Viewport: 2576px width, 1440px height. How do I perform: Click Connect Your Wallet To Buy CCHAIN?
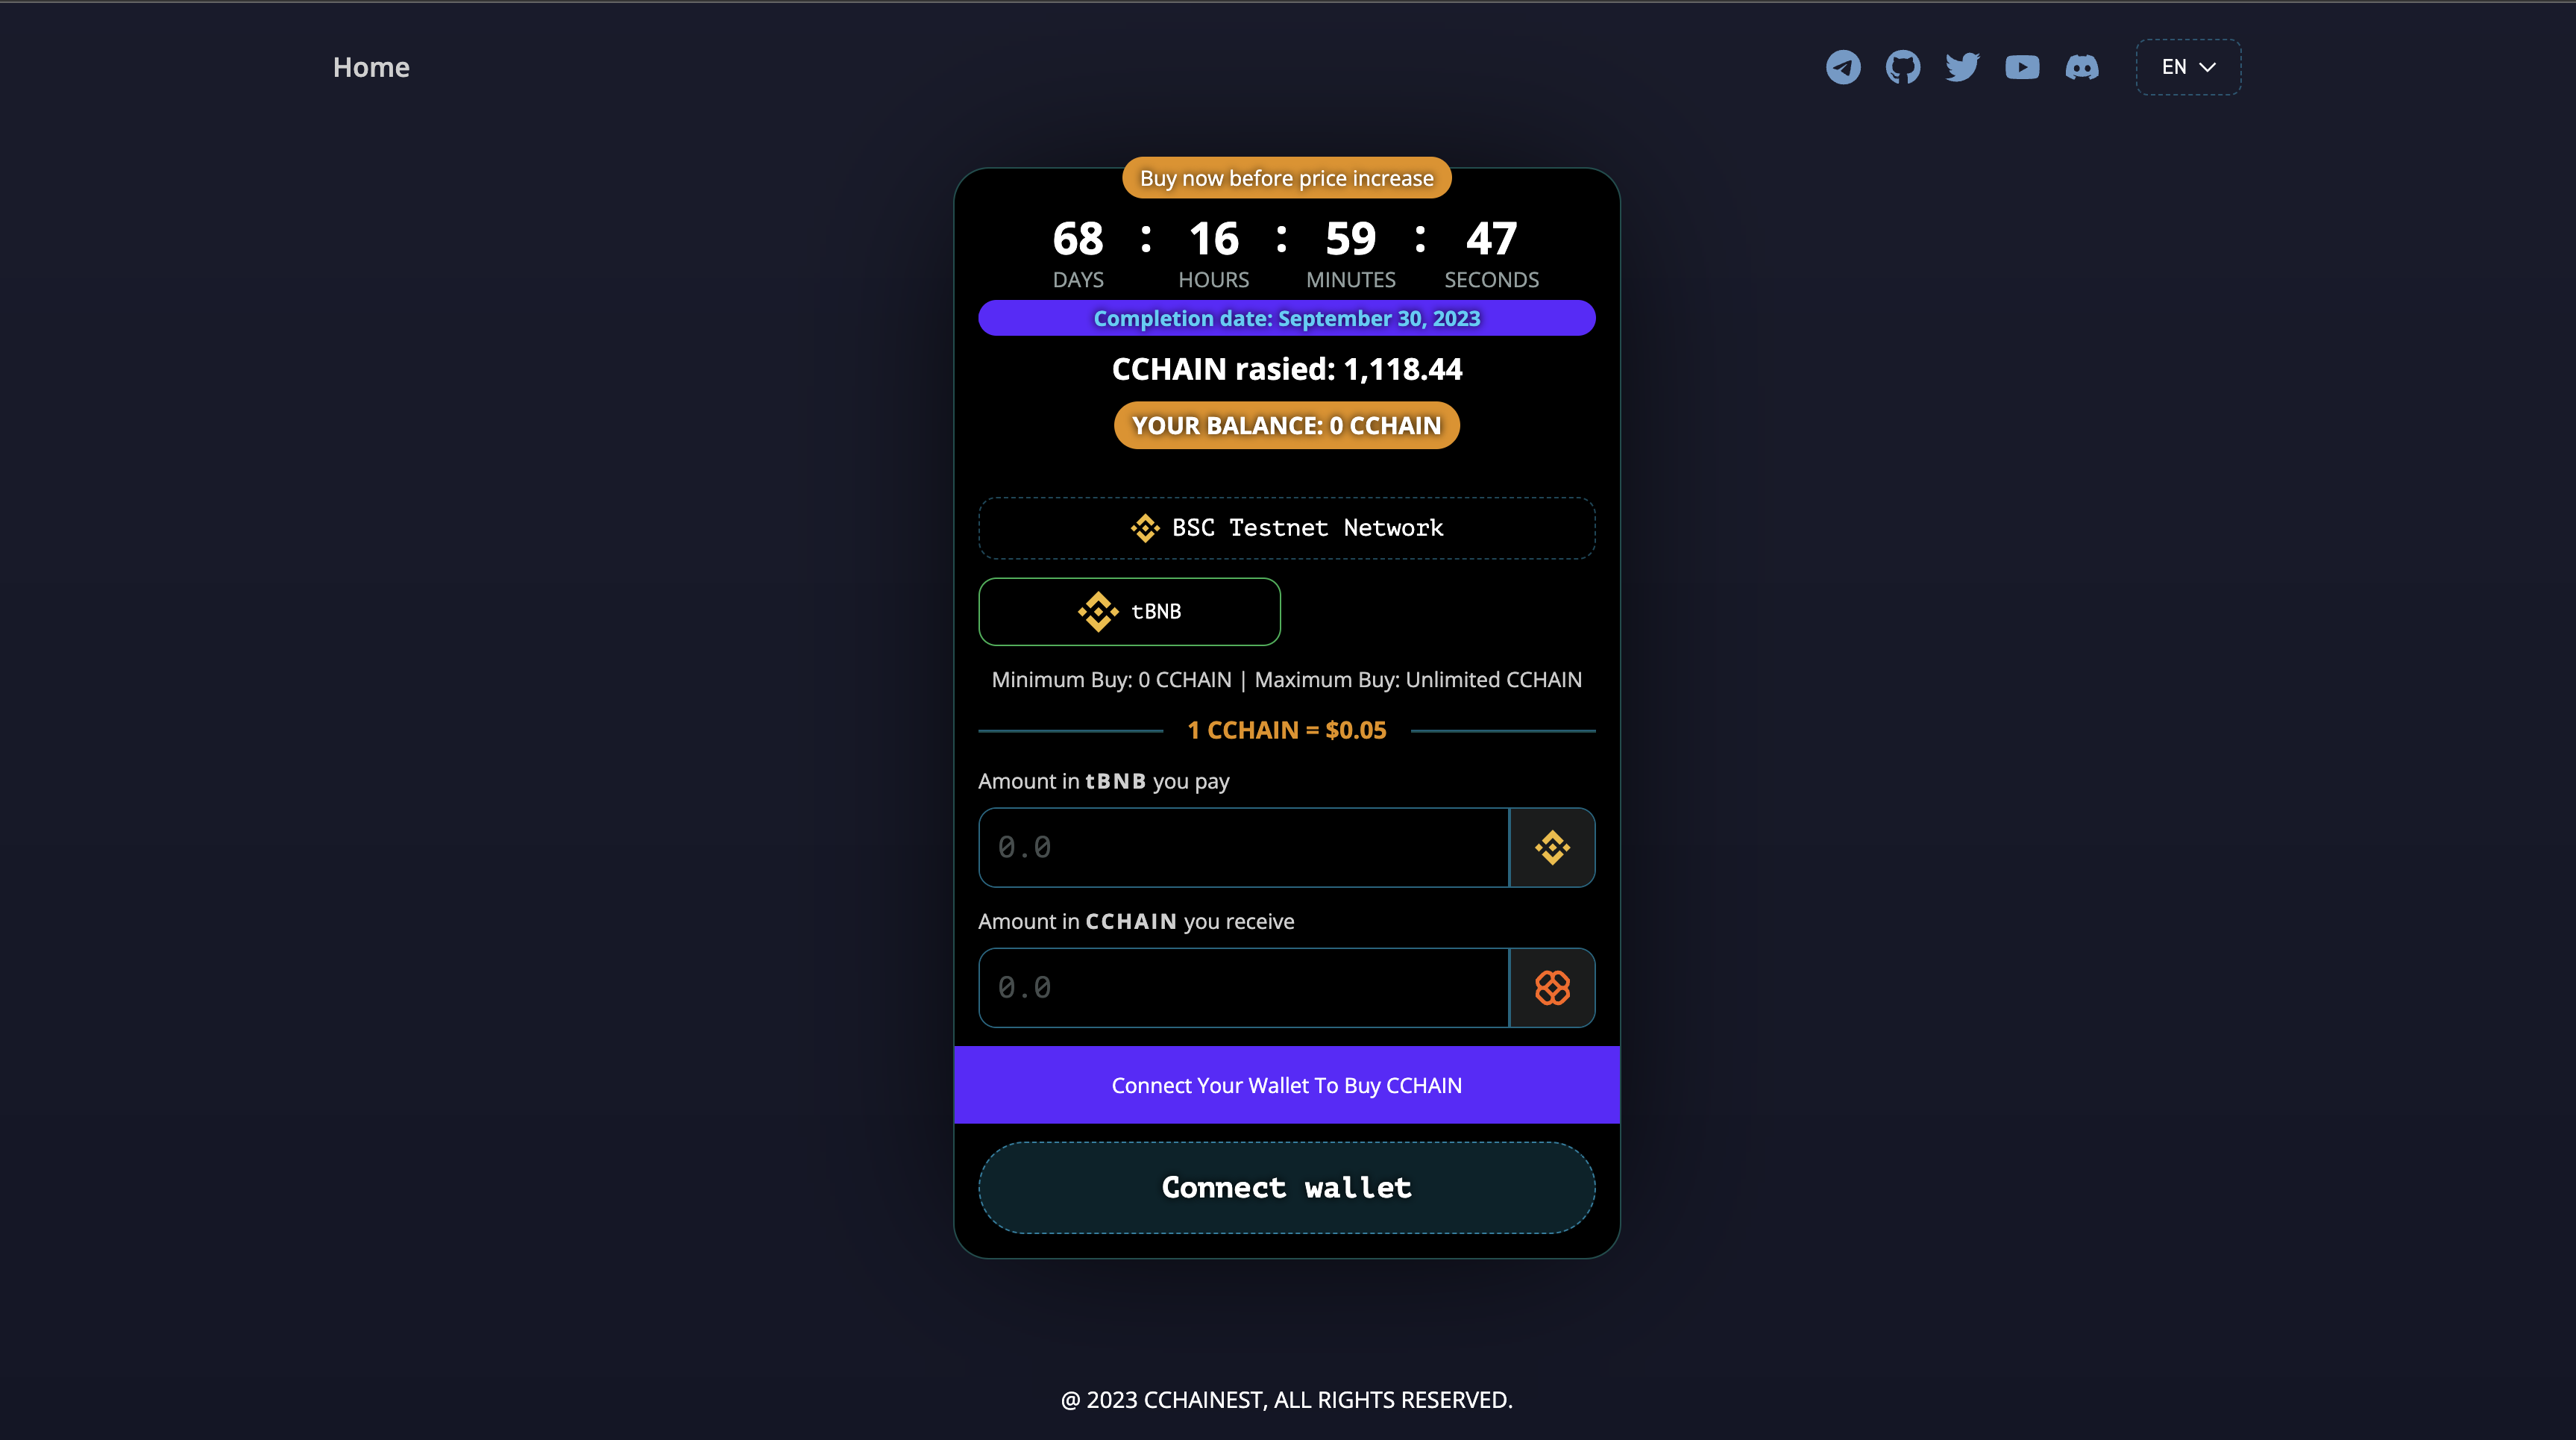click(1287, 1084)
